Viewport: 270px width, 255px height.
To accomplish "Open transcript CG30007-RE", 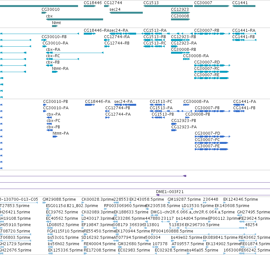I will 207,75.
